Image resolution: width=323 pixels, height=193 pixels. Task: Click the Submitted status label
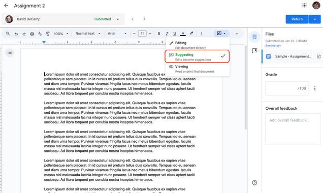pos(103,19)
